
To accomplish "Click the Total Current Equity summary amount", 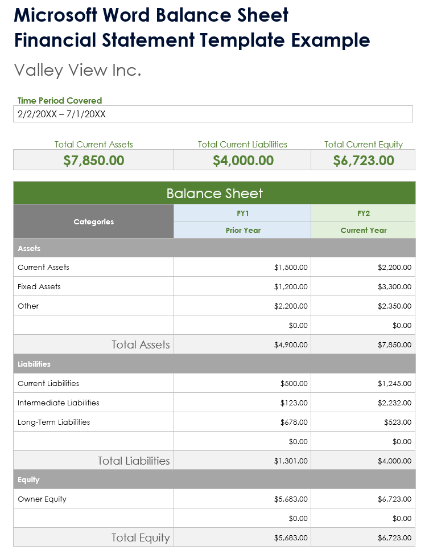I will tap(363, 161).
